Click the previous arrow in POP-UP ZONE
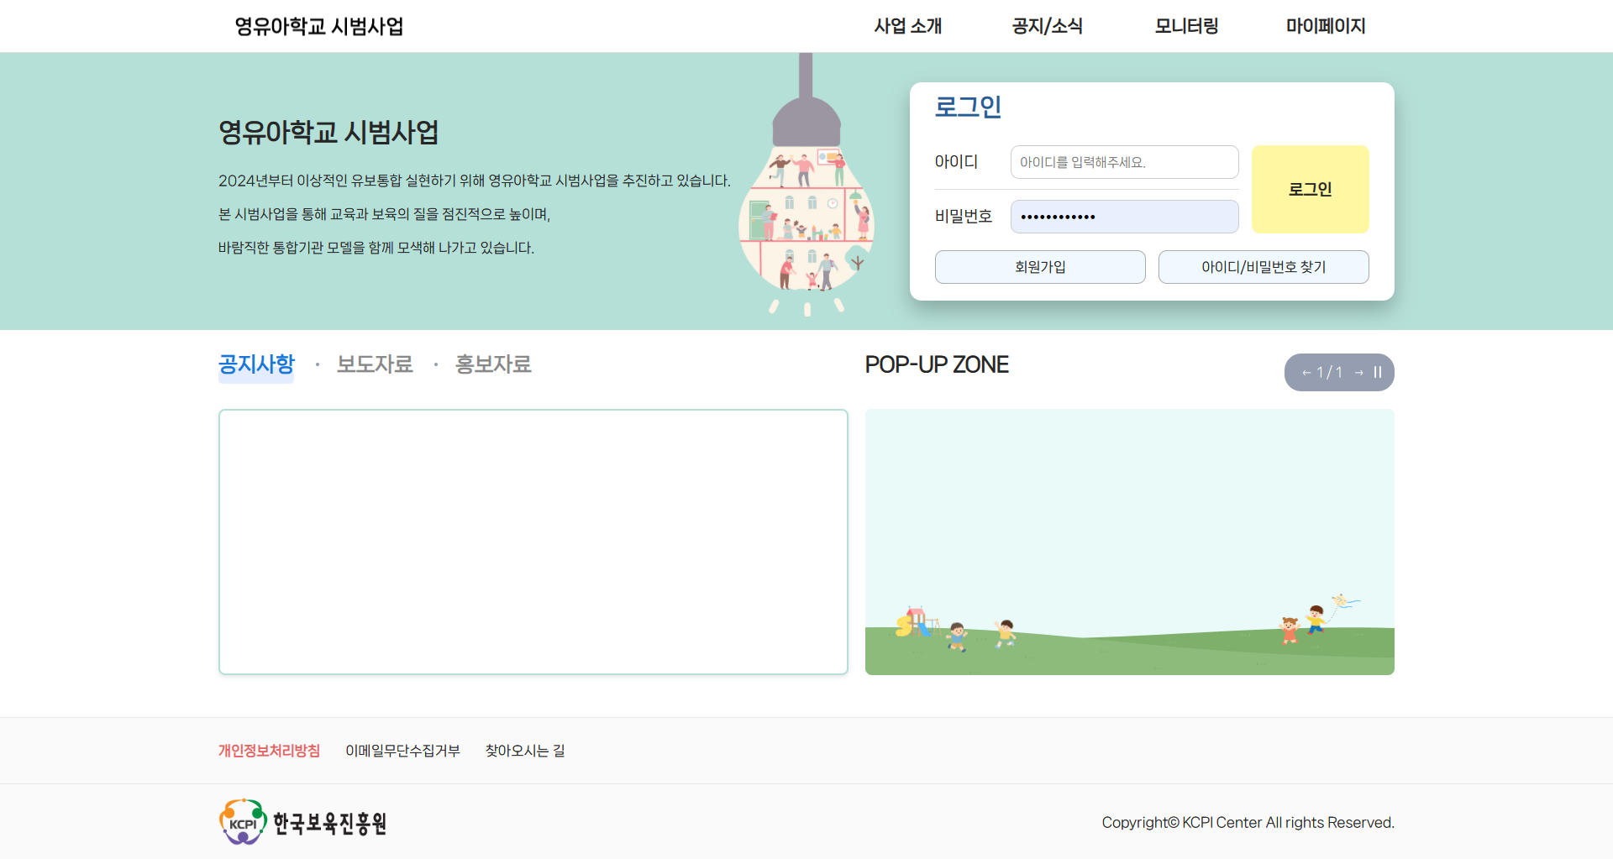Screen dimensions: 1613x859 click(1306, 373)
